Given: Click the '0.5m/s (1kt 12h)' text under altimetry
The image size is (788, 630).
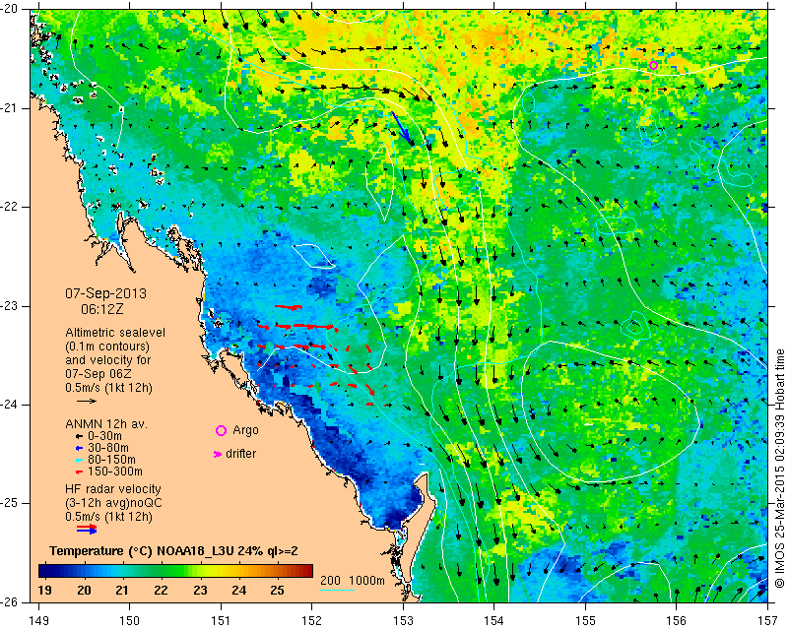Looking at the screenshot, I should point(108,388).
